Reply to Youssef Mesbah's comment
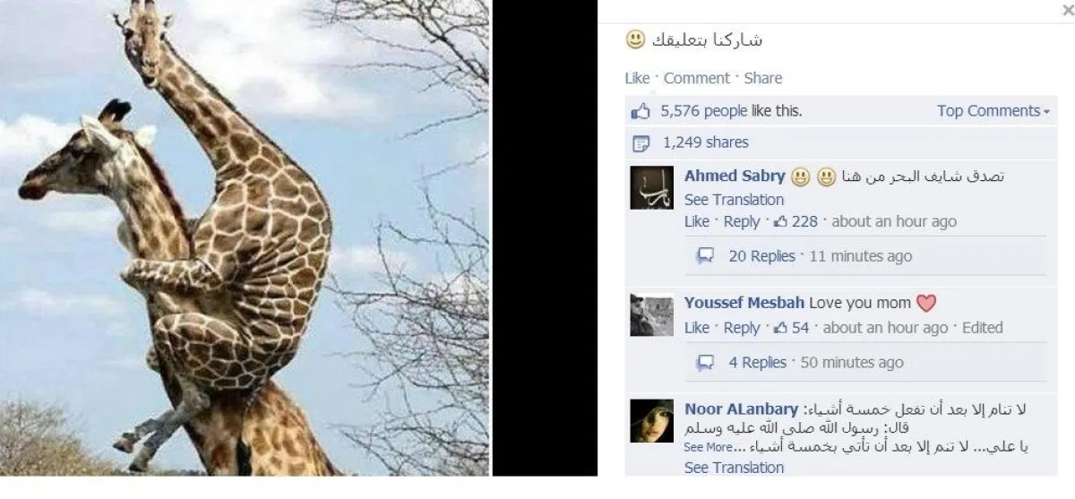Viewport: 1075px width, 499px height. (742, 328)
